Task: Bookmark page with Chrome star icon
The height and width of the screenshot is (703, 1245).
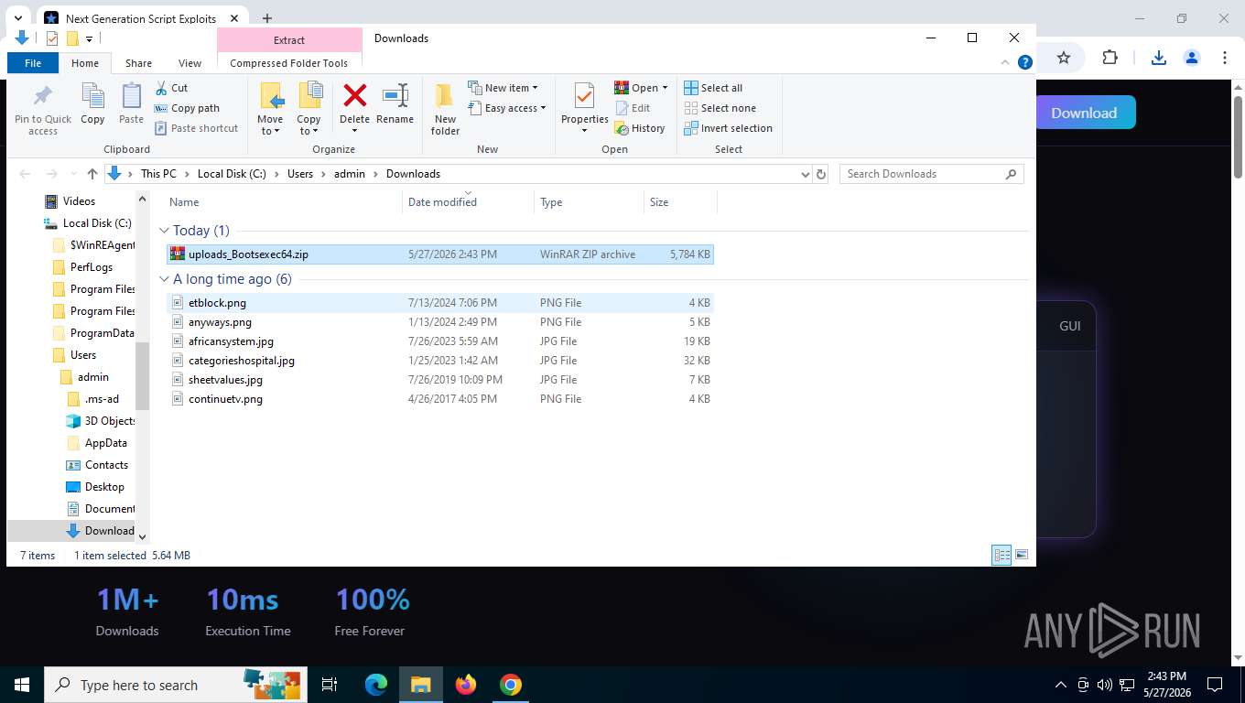Action: click(x=1064, y=58)
